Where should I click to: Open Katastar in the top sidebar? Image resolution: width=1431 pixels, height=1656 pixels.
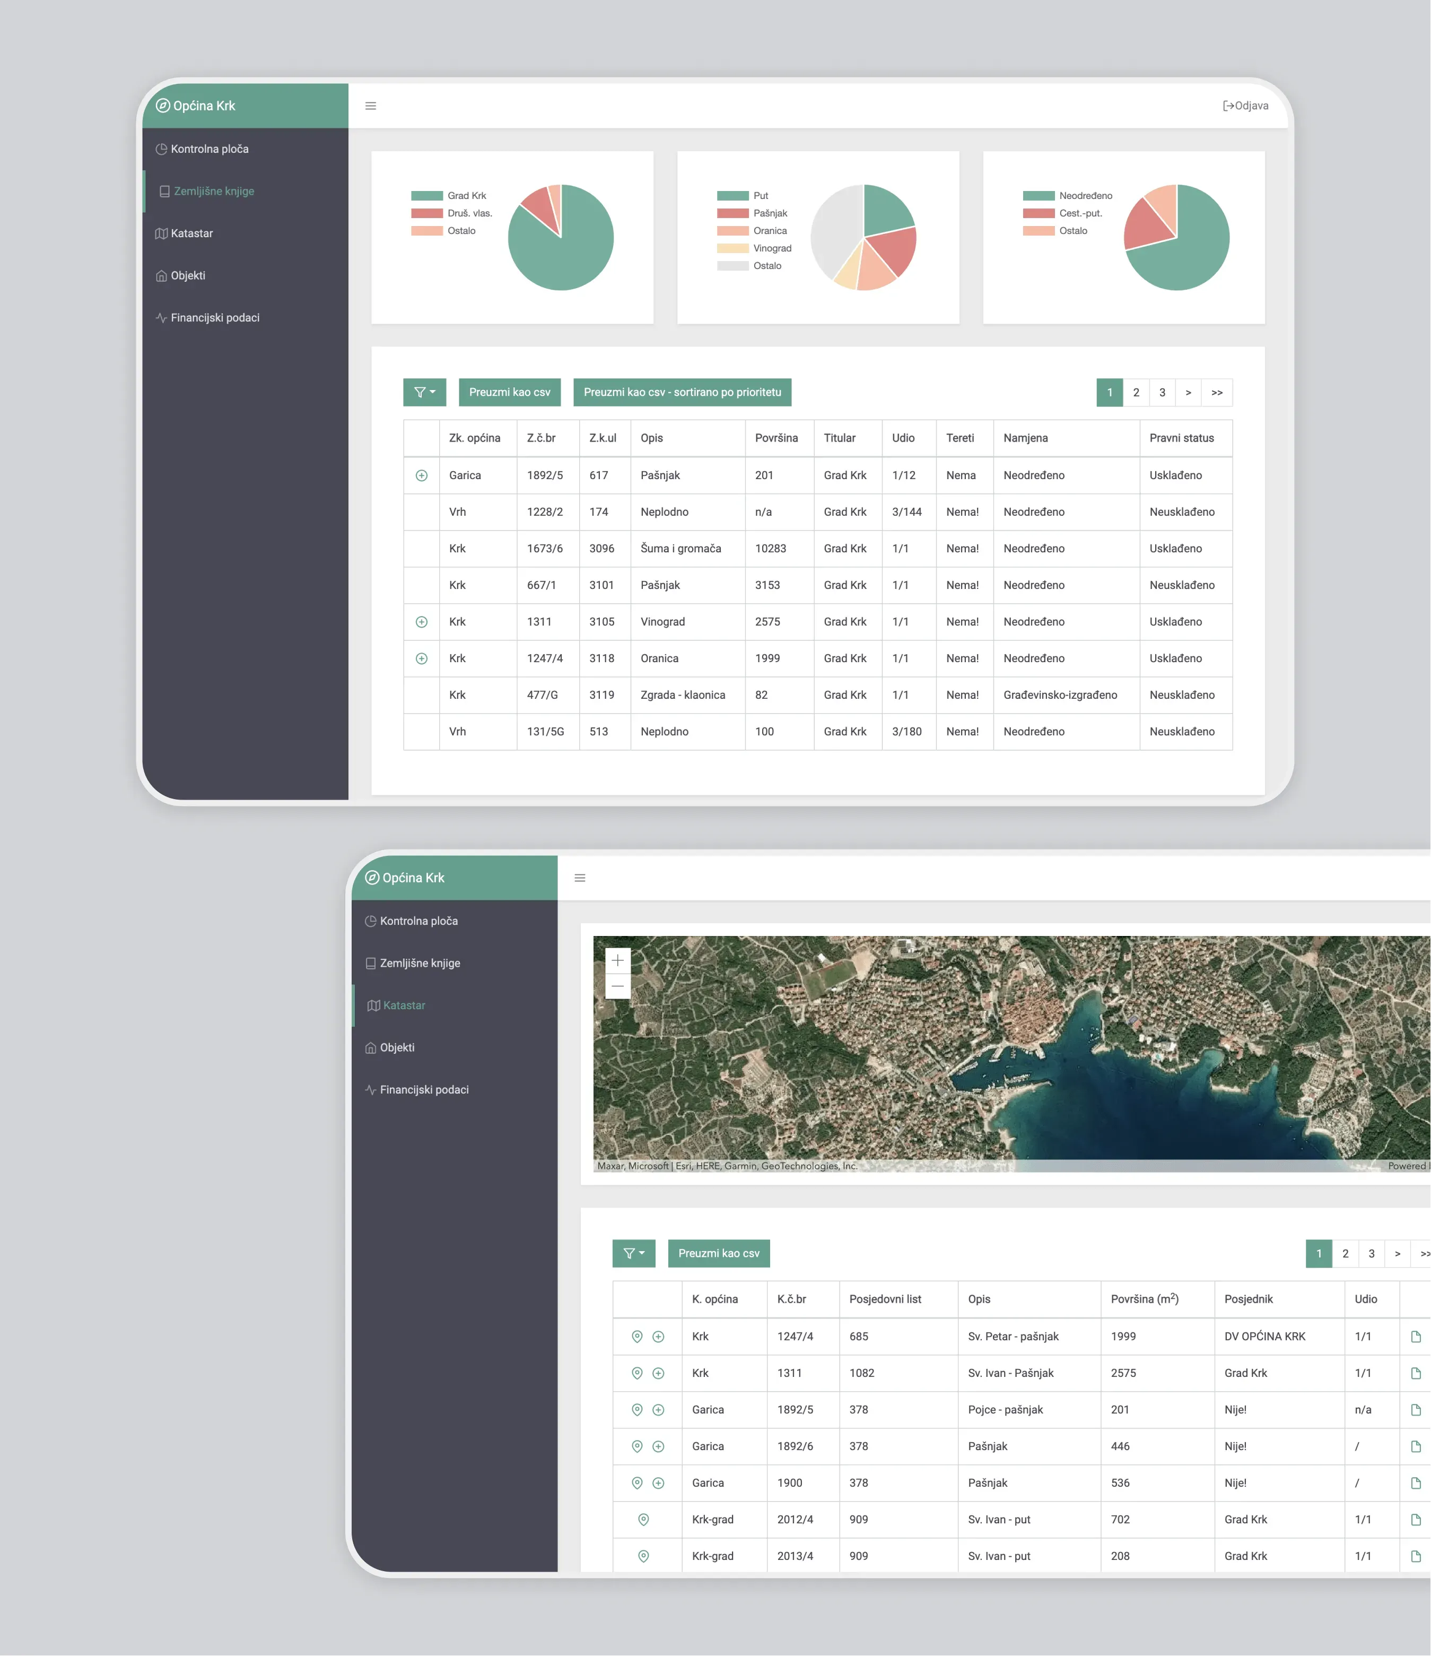(x=192, y=233)
